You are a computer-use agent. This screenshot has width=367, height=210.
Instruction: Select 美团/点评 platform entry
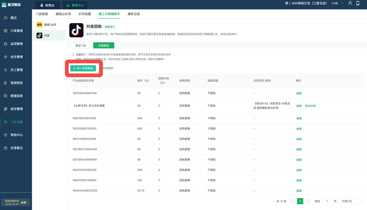pos(49,25)
